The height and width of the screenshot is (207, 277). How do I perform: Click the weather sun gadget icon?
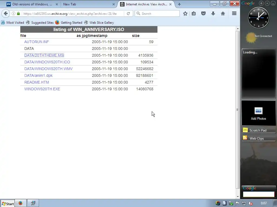(250, 37)
